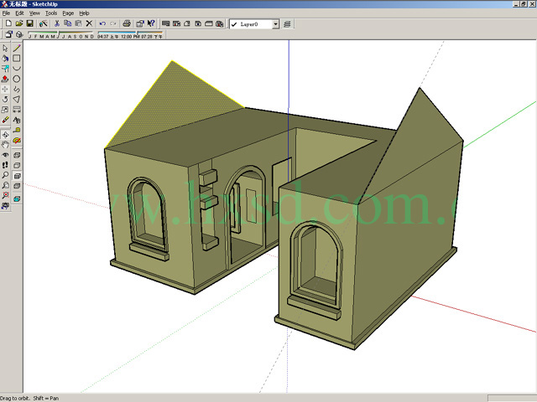The image size is (537, 402).
Task: Choose the Eraser tool
Action: click(5, 120)
